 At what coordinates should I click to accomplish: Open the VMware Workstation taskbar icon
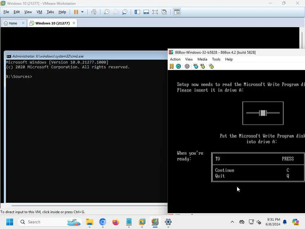point(142,222)
